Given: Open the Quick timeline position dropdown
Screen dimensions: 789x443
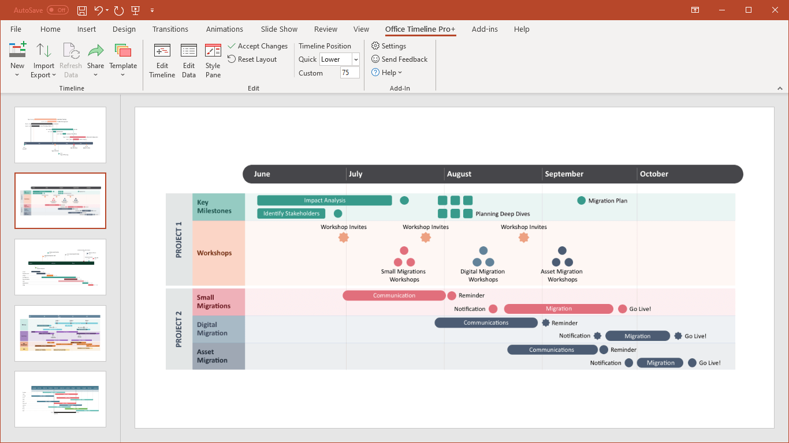Looking at the screenshot, I should 356,59.
